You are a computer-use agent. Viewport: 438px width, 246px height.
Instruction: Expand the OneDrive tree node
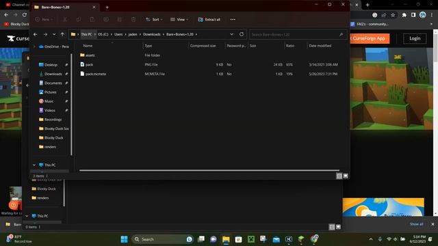(x=34, y=46)
